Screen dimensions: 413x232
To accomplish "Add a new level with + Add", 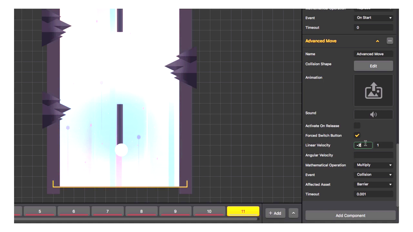I will click(x=275, y=213).
